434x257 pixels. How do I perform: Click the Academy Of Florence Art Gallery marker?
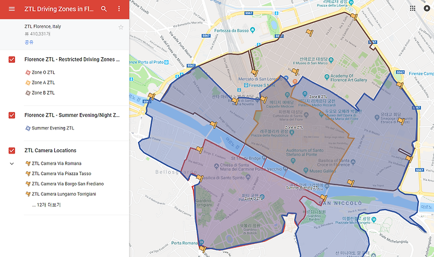(327, 77)
